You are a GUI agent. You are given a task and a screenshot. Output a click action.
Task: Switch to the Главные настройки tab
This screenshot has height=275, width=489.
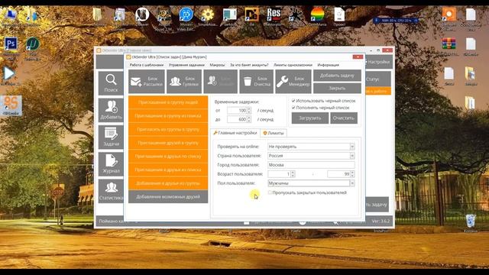coord(235,133)
